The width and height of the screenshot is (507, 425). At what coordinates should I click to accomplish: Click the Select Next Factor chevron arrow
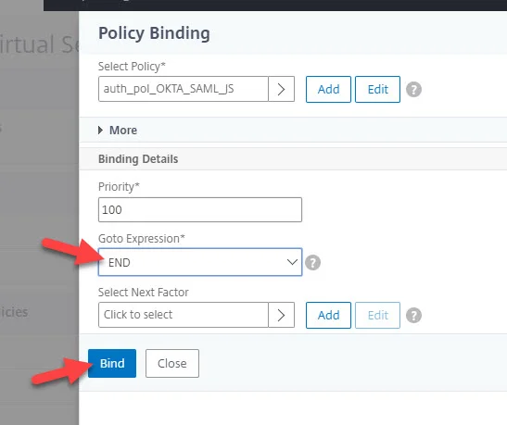point(282,315)
